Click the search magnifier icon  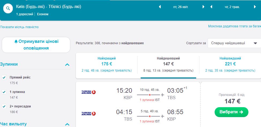8,9
